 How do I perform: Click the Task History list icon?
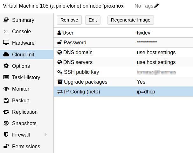6,77
